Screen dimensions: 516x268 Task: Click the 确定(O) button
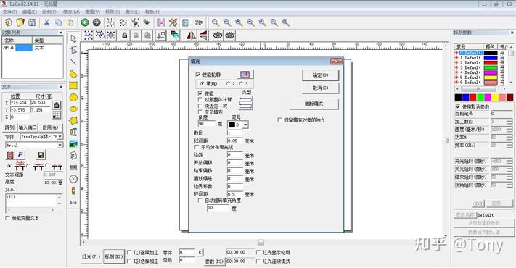tap(320, 75)
